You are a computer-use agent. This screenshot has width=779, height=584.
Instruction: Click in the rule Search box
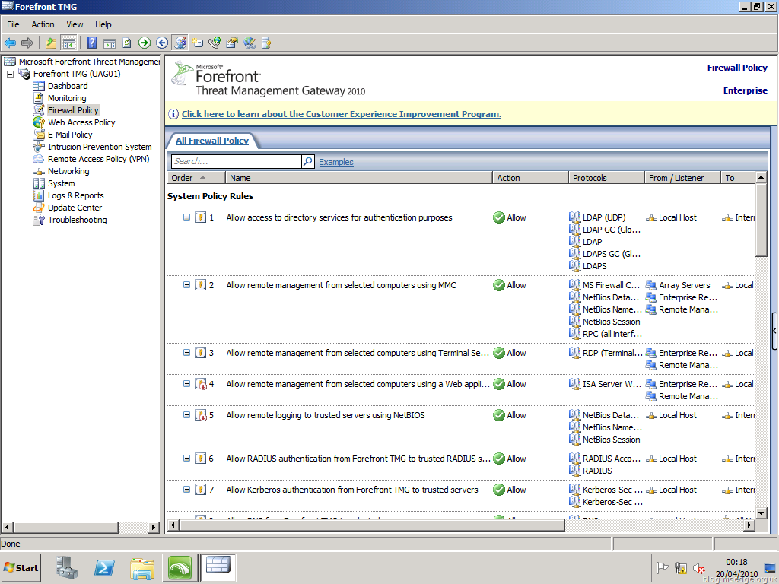click(x=236, y=161)
